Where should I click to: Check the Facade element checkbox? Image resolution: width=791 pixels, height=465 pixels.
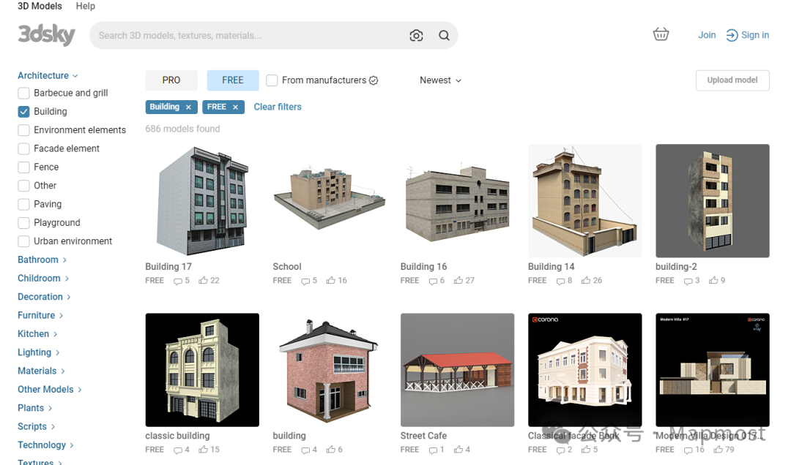tap(23, 148)
